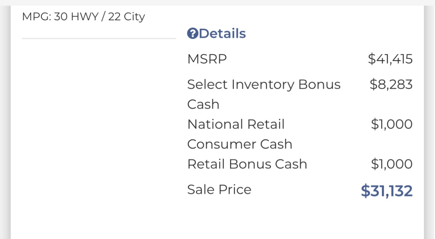Click the $41,415 MSRP amount

pyautogui.click(x=390, y=59)
